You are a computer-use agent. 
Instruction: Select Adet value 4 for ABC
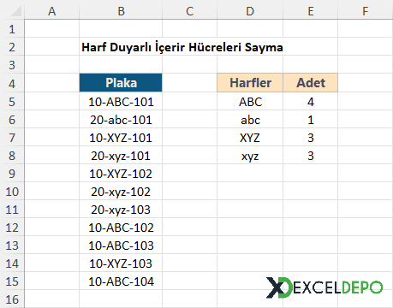click(x=311, y=102)
